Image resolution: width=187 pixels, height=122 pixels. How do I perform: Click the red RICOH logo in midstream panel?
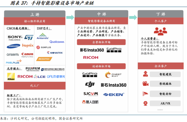(91, 58)
